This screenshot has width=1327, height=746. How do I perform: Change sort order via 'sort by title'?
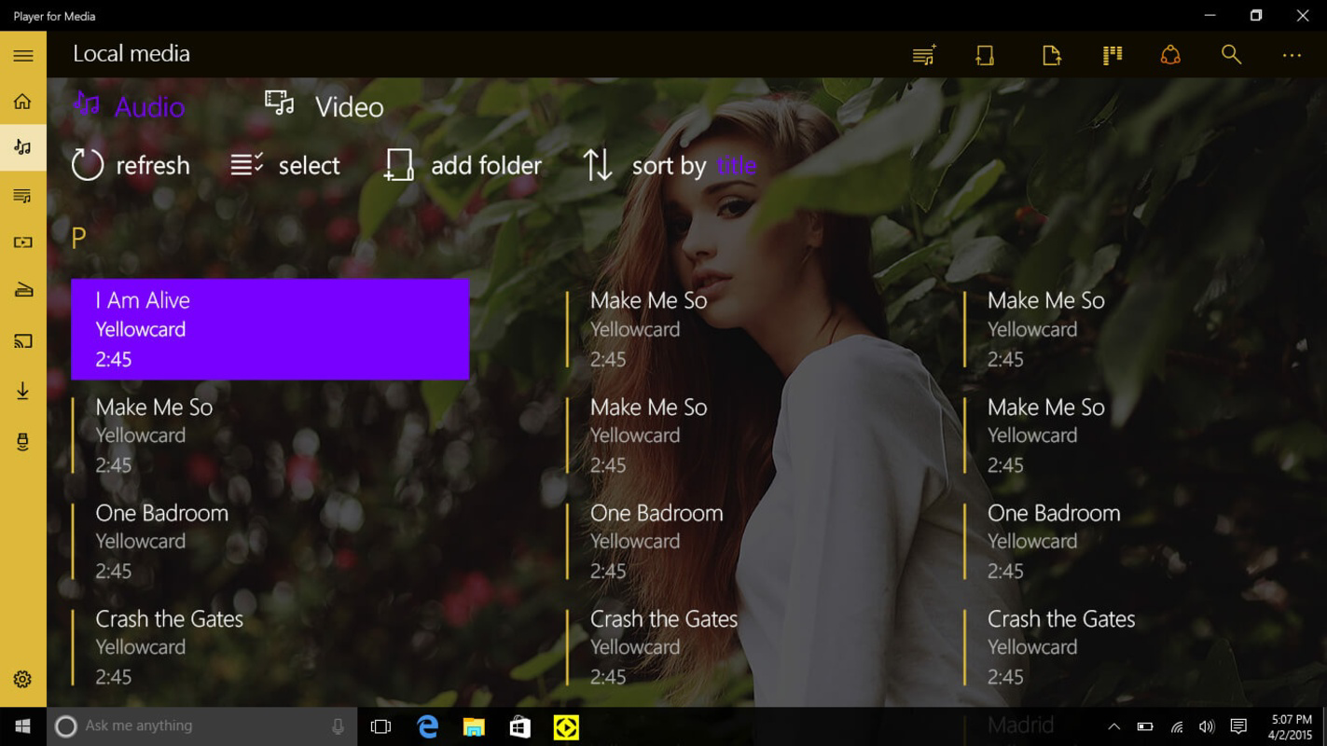tap(670, 165)
